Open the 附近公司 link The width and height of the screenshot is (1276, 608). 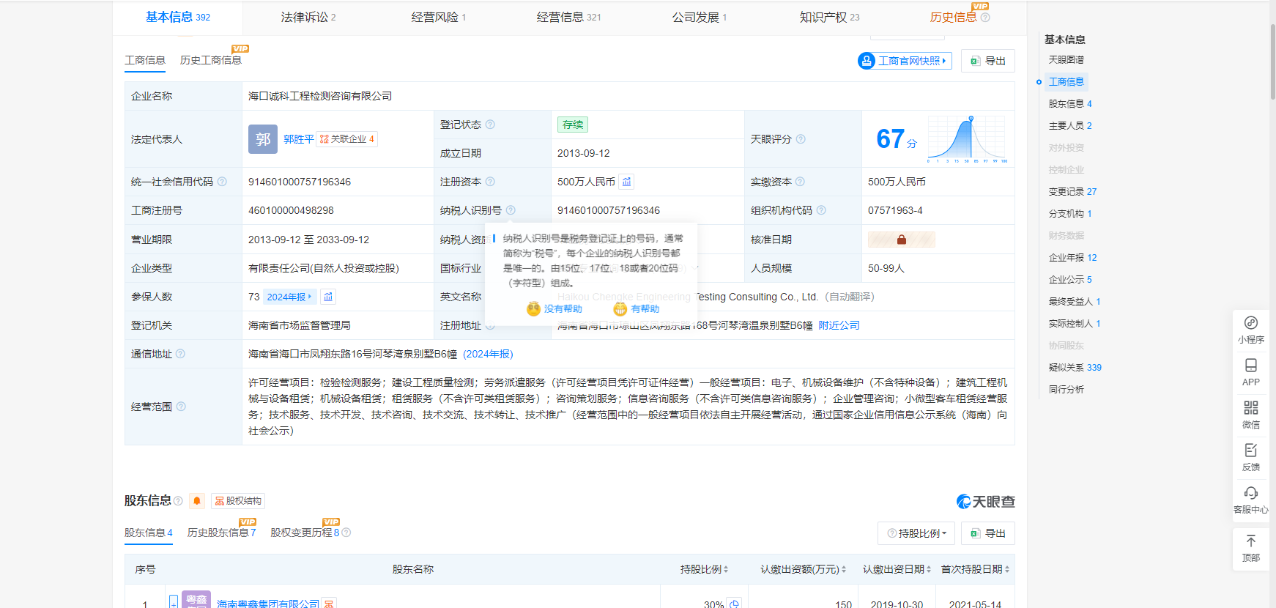[839, 325]
